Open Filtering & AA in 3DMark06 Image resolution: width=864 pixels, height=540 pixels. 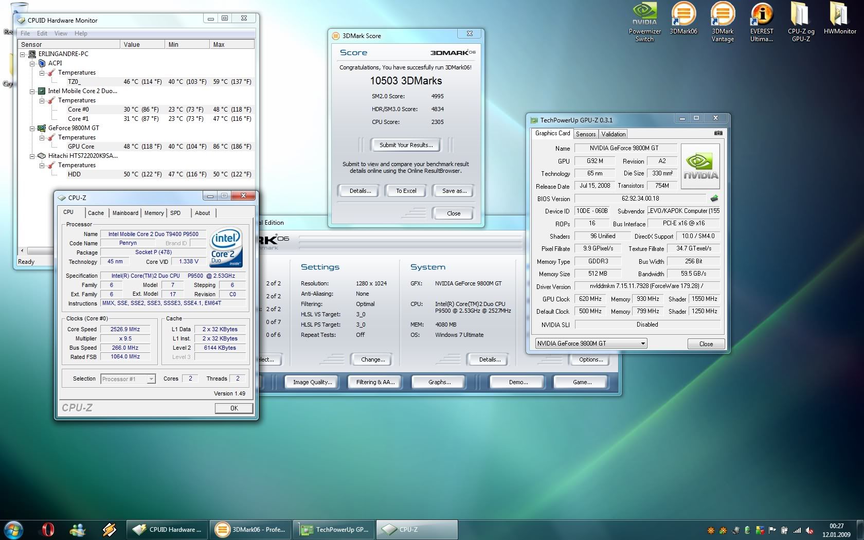point(375,382)
